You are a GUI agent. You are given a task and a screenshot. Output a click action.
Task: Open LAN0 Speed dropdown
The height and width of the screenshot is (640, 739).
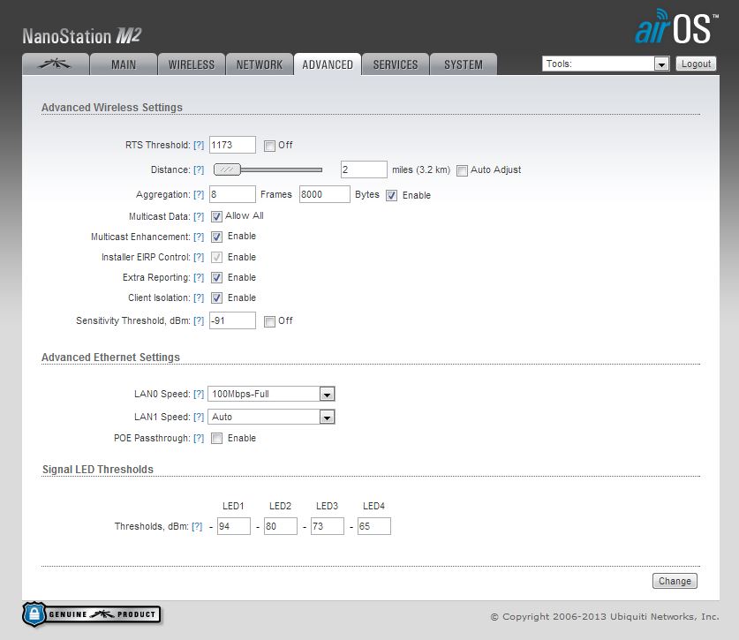271,394
